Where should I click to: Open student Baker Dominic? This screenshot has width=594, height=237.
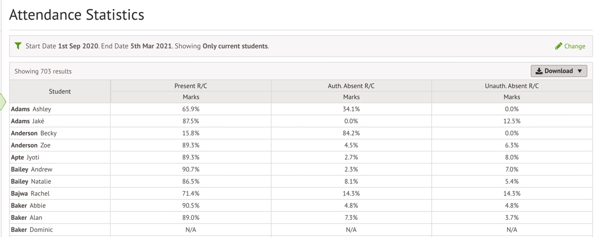[x=32, y=230]
